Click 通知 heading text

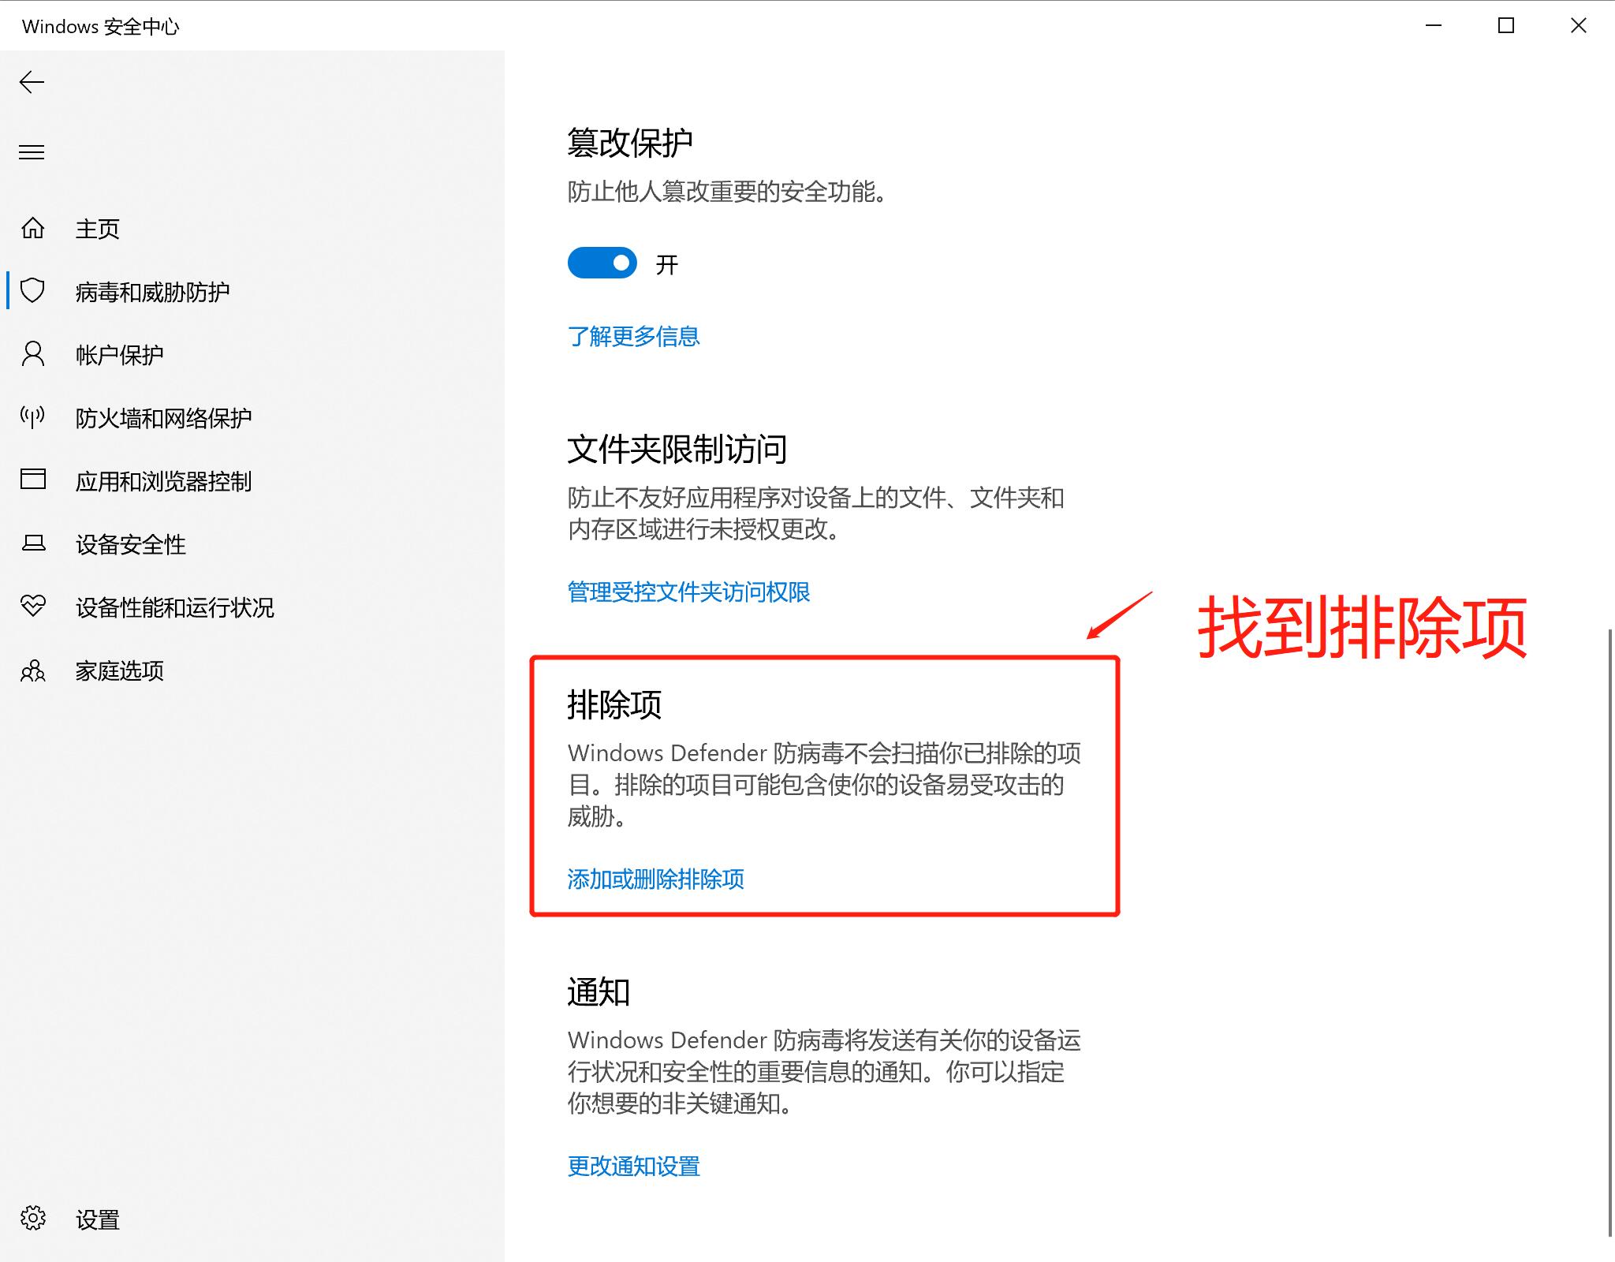click(598, 992)
